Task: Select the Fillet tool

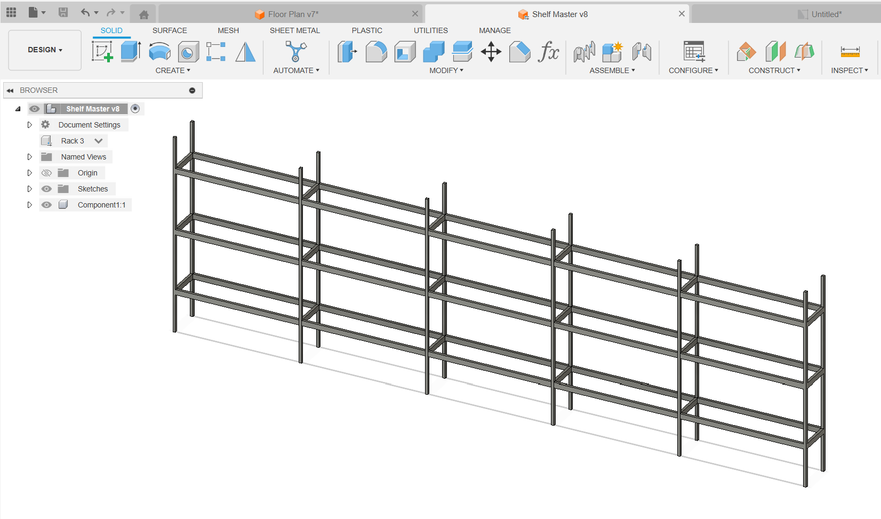Action: point(376,52)
